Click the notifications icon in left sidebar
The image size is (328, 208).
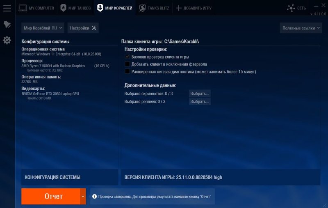click(x=7, y=24)
